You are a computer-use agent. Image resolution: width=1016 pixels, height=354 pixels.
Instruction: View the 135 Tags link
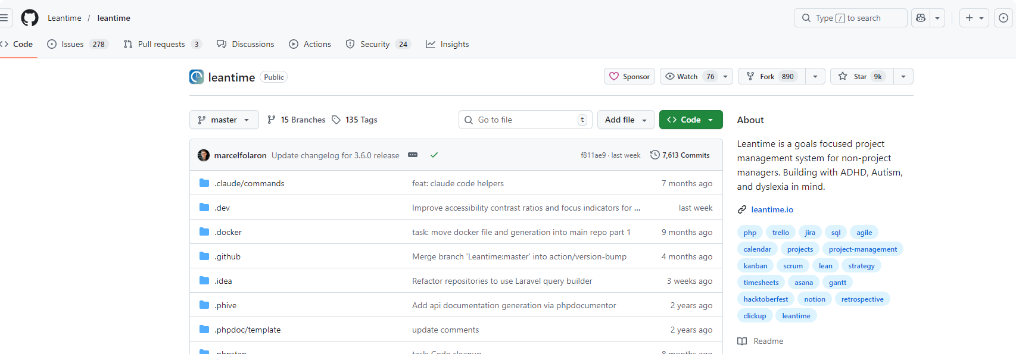354,120
